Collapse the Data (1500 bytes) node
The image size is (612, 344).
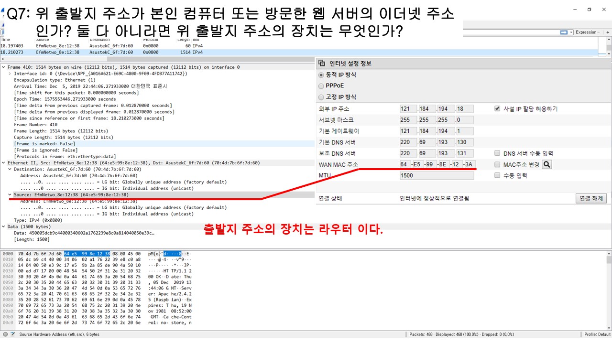click(x=4, y=226)
